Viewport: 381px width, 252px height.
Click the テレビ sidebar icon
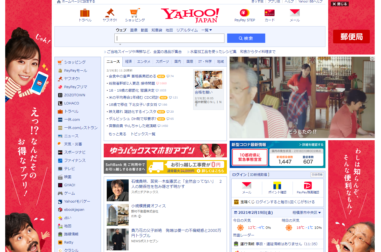point(60,169)
